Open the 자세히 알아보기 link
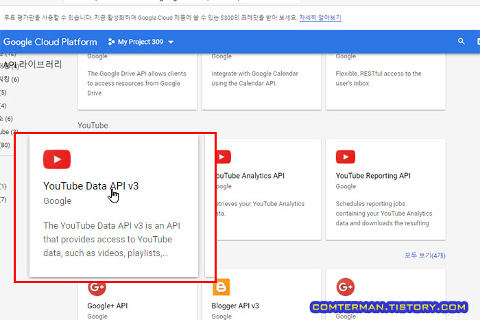480x320 pixels. click(x=320, y=17)
